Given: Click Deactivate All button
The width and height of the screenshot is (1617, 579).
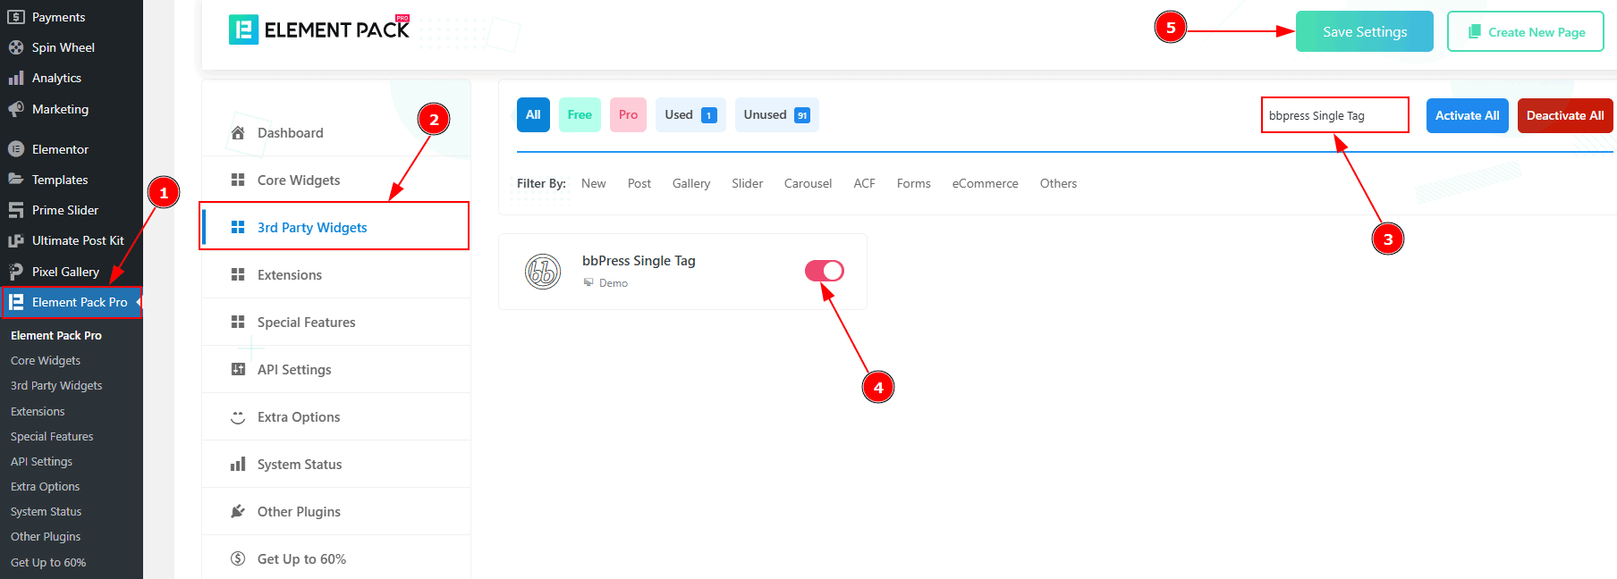Looking at the screenshot, I should pos(1565,116).
